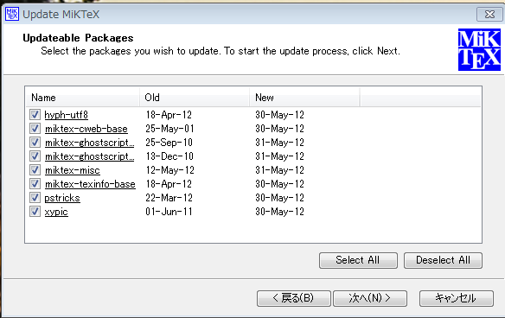This screenshot has height=318, width=505.
Task: Select the pstricks package entry
Action: click(x=62, y=198)
